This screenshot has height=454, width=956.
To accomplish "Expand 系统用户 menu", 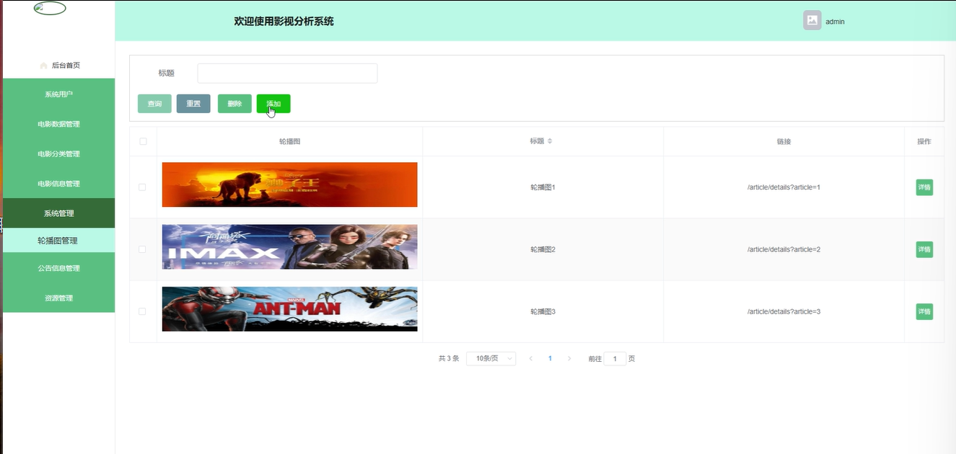I will 58,94.
